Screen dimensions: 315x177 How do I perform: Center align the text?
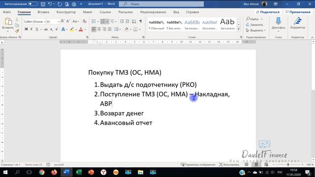pyautogui.click(x=99, y=29)
